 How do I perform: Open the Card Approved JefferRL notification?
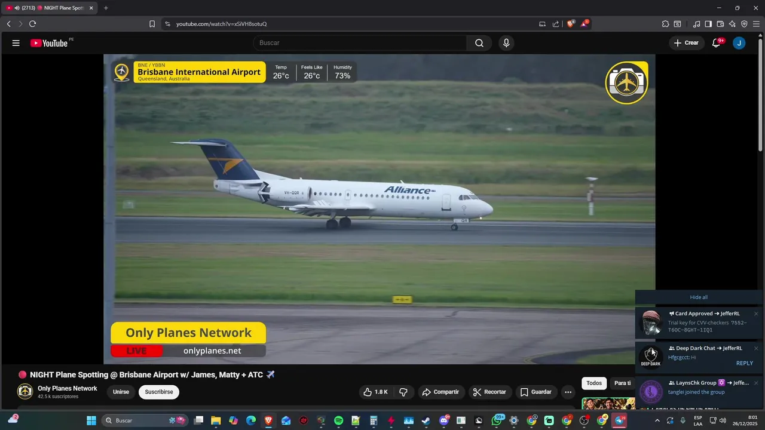[699, 322]
